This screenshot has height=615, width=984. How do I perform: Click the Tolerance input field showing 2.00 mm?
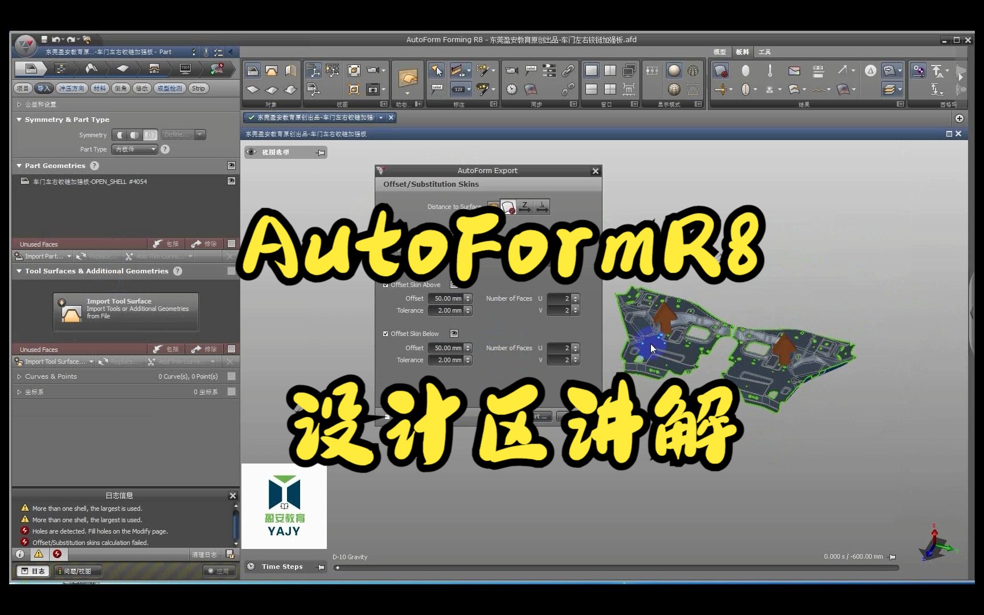click(x=448, y=310)
